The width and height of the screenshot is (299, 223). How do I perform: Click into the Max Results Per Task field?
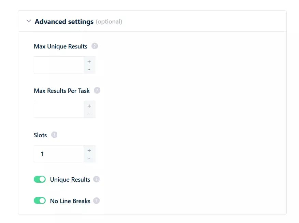tap(59, 109)
